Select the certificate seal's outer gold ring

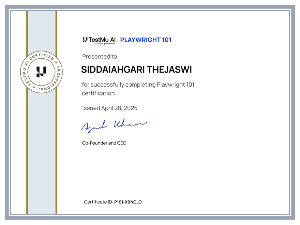pos(41,51)
